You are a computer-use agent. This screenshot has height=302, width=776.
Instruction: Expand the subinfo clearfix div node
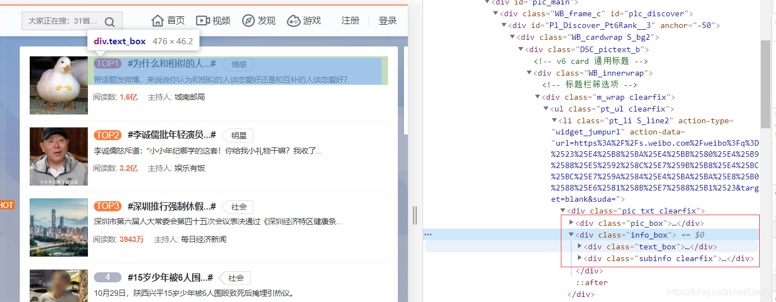click(580, 258)
